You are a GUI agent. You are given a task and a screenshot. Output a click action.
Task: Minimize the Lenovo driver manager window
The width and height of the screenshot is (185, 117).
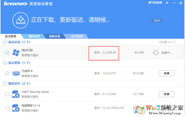pyautogui.click(x=174, y=3)
